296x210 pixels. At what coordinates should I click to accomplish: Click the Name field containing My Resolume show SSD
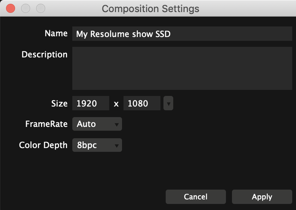coord(182,34)
